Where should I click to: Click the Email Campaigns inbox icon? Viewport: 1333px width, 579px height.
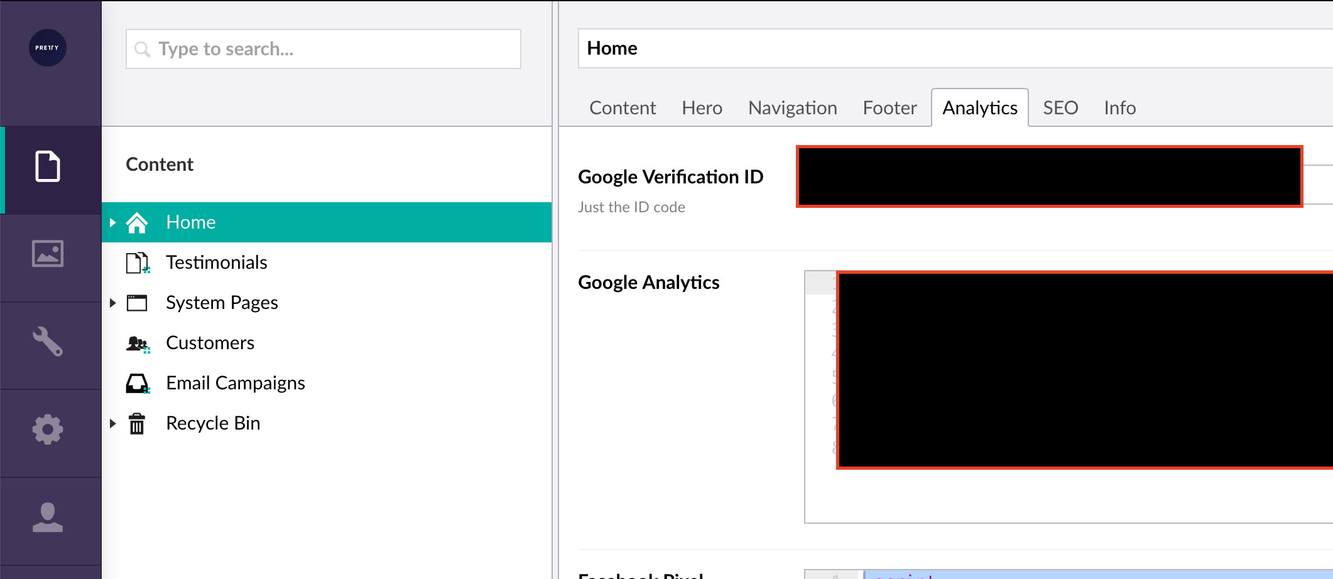coord(138,383)
